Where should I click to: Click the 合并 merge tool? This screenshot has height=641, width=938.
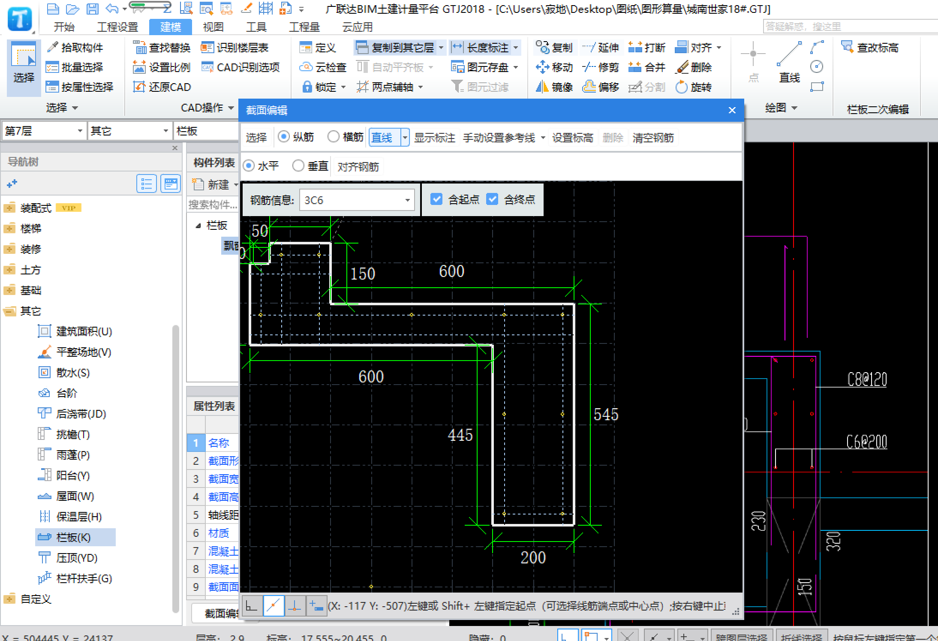click(647, 67)
